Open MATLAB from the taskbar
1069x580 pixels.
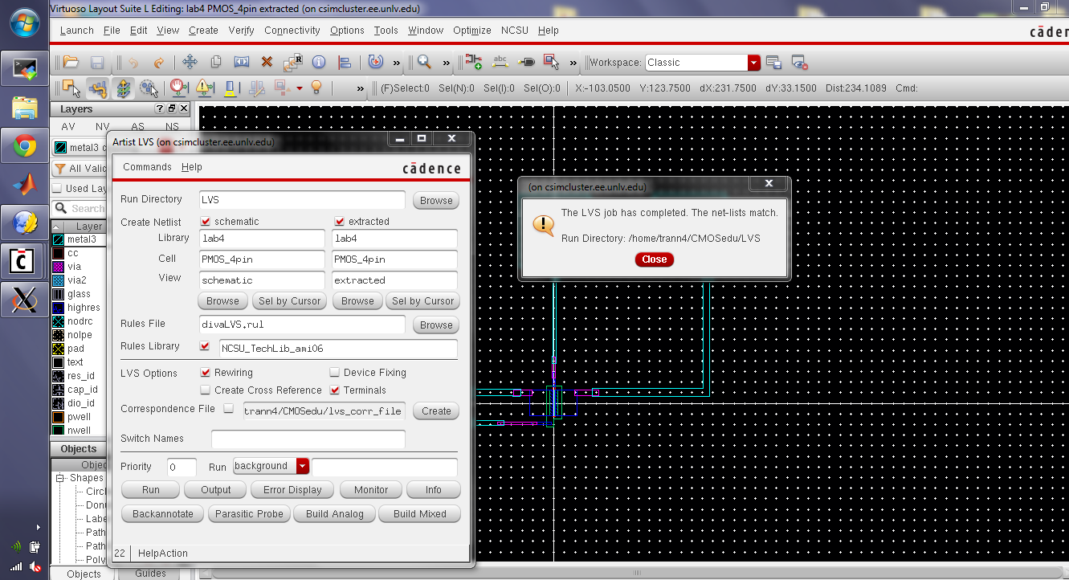tap(24, 185)
